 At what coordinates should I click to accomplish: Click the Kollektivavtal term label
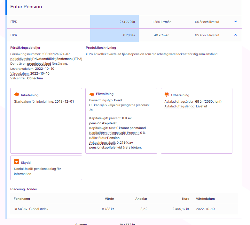click(x=21, y=59)
